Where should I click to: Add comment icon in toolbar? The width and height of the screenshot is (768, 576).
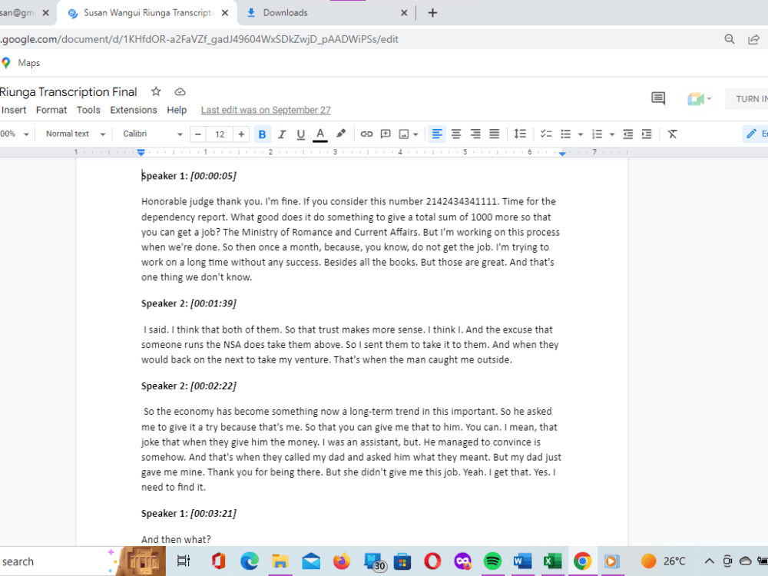coord(386,134)
